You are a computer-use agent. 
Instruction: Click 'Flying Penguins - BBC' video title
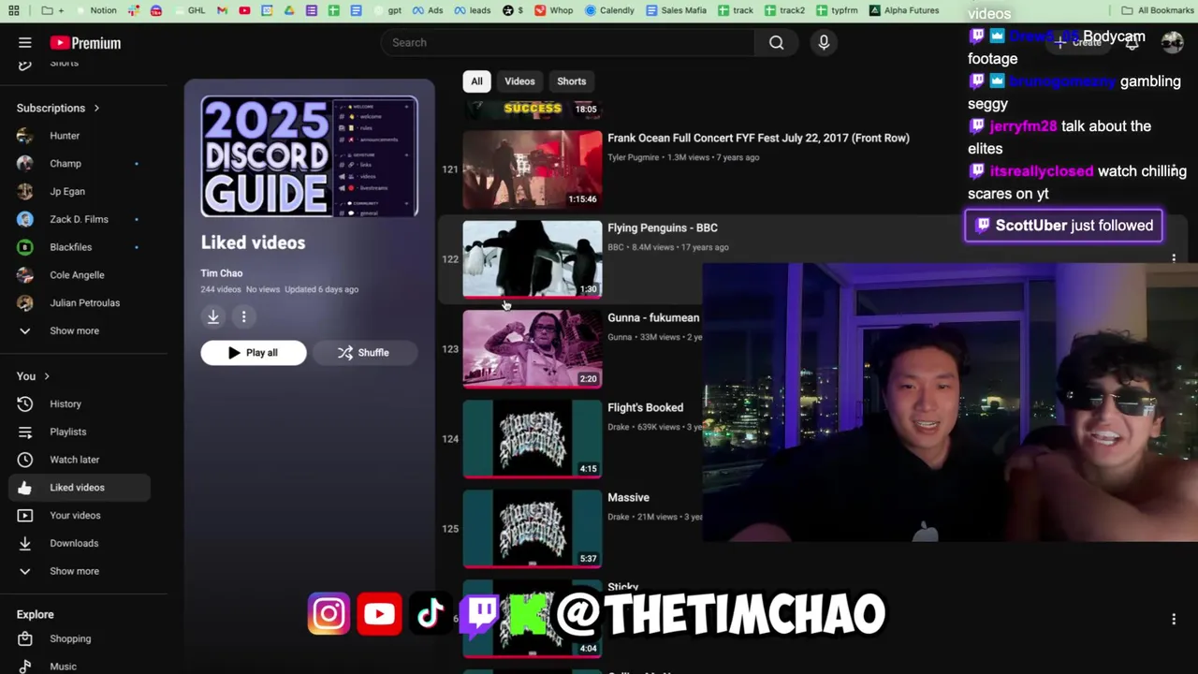tap(663, 227)
